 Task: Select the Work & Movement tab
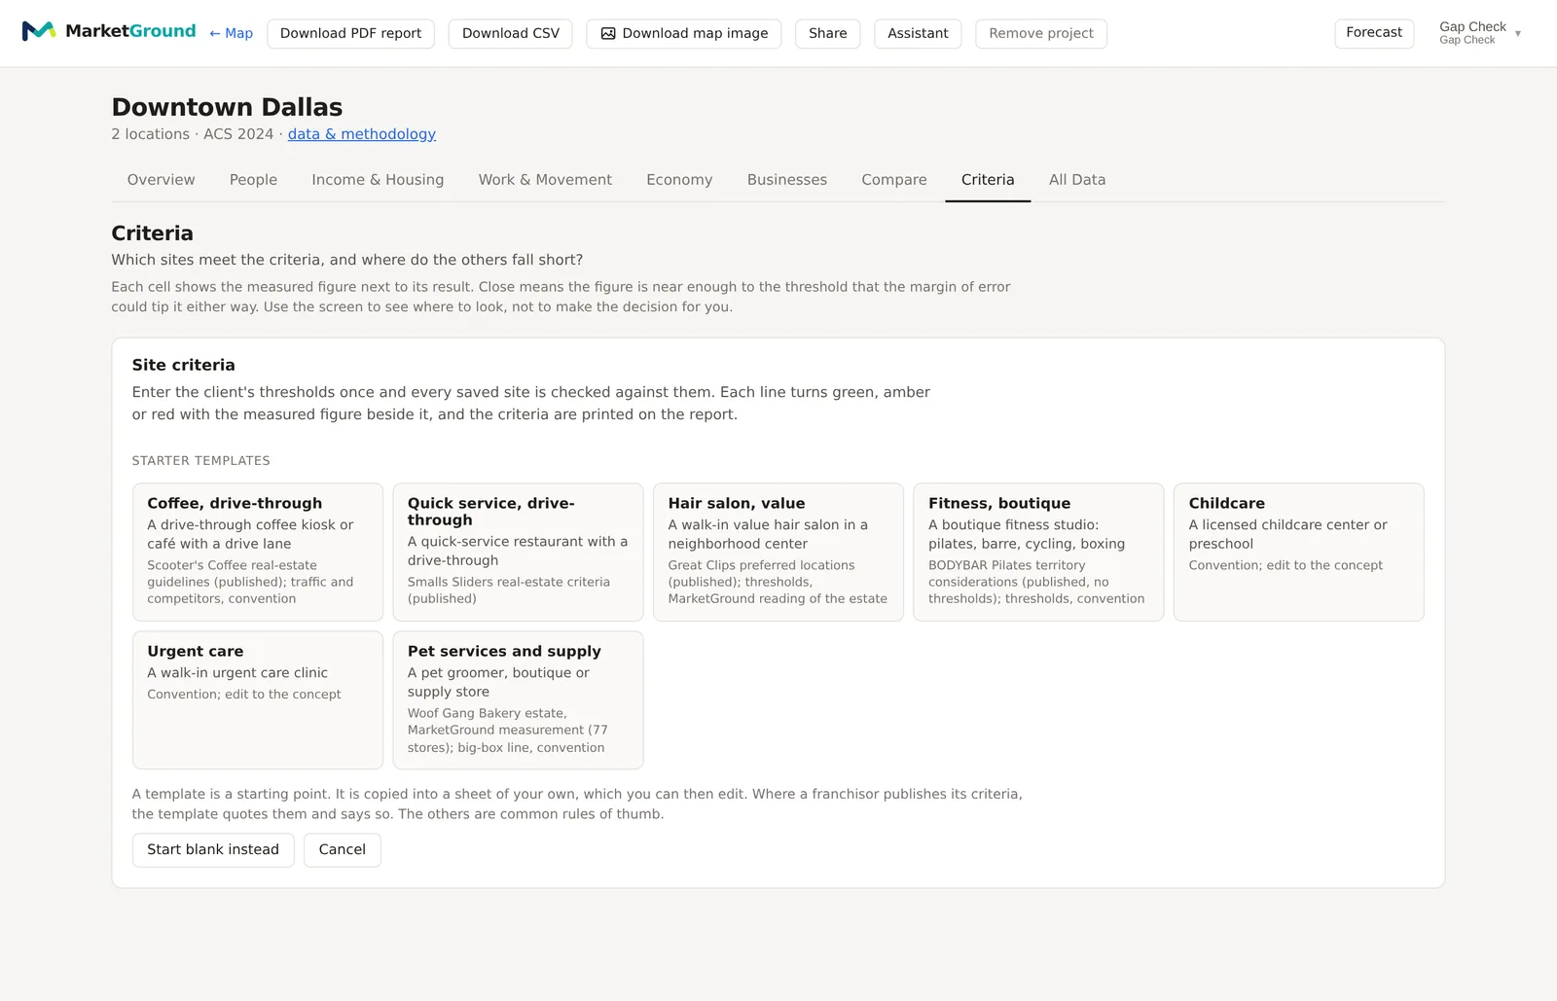click(545, 180)
